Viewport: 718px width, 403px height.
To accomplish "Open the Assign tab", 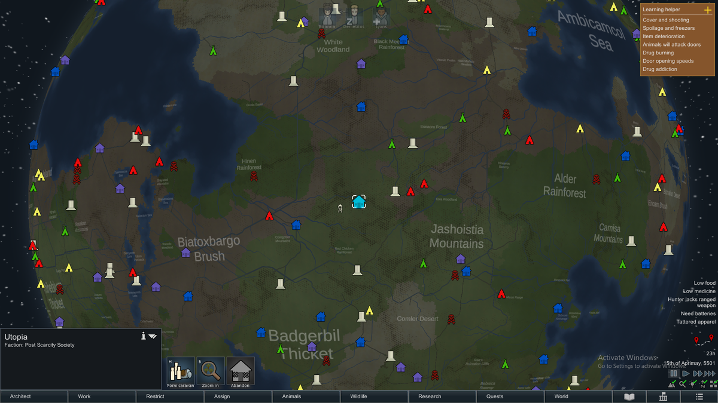I will pos(238,396).
